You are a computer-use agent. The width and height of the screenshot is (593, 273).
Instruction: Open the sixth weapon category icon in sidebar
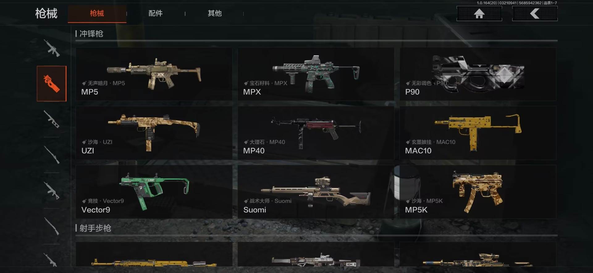point(52,226)
